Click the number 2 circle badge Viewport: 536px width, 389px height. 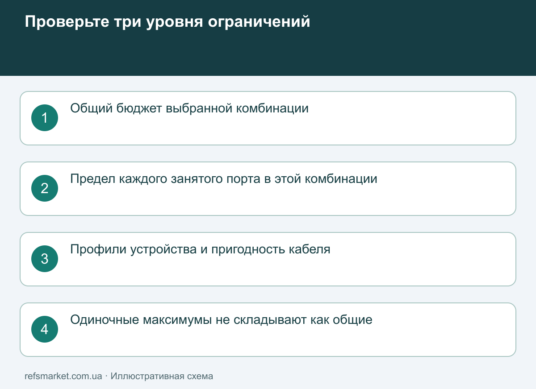(x=45, y=188)
